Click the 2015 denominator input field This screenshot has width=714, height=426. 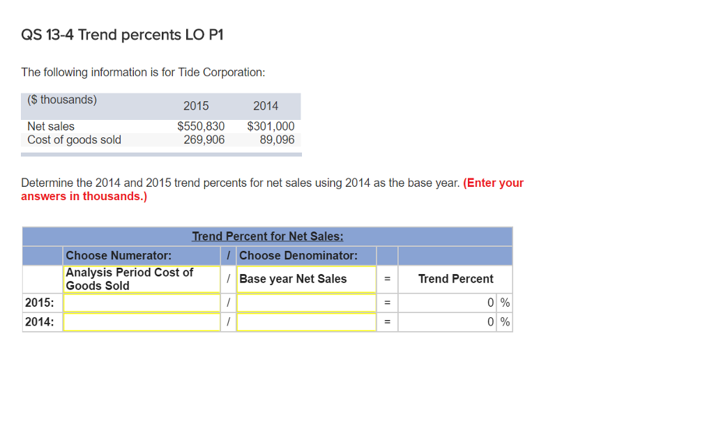(x=305, y=302)
